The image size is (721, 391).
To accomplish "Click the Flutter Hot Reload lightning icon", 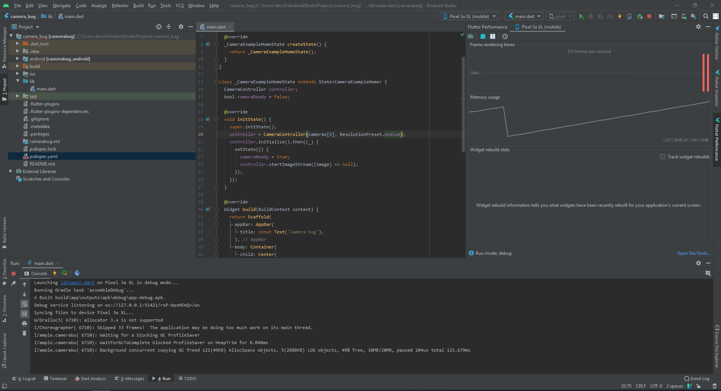I will click(620, 16).
